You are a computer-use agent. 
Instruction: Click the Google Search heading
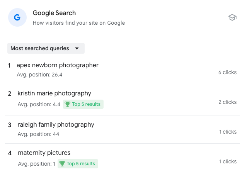(x=54, y=13)
